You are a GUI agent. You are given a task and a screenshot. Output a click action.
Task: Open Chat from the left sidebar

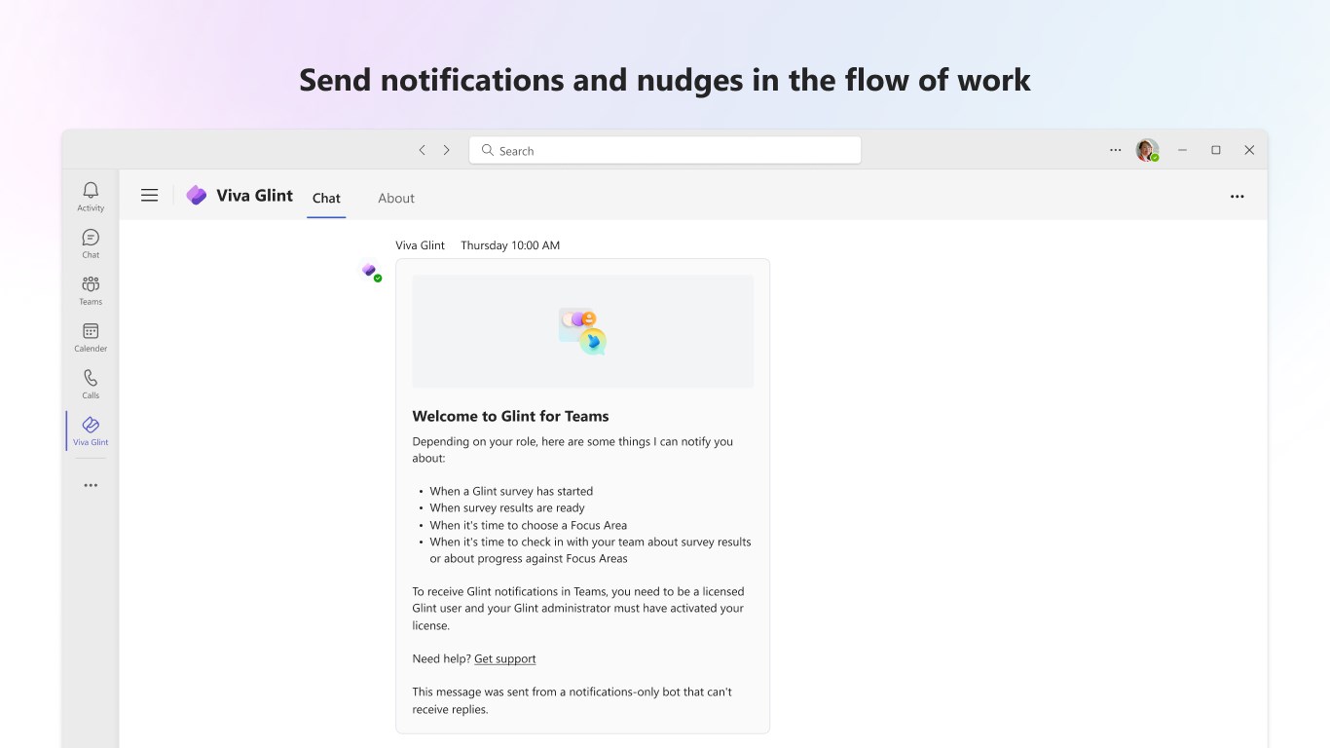pyautogui.click(x=91, y=243)
